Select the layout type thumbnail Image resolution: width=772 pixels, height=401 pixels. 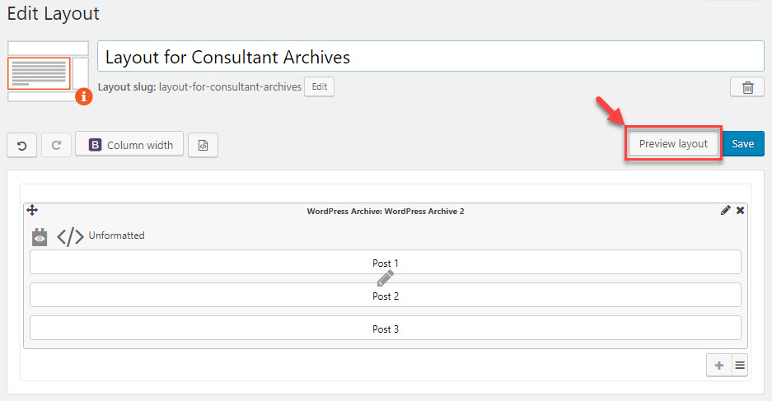pyautogui.click(x=48, y=72)
